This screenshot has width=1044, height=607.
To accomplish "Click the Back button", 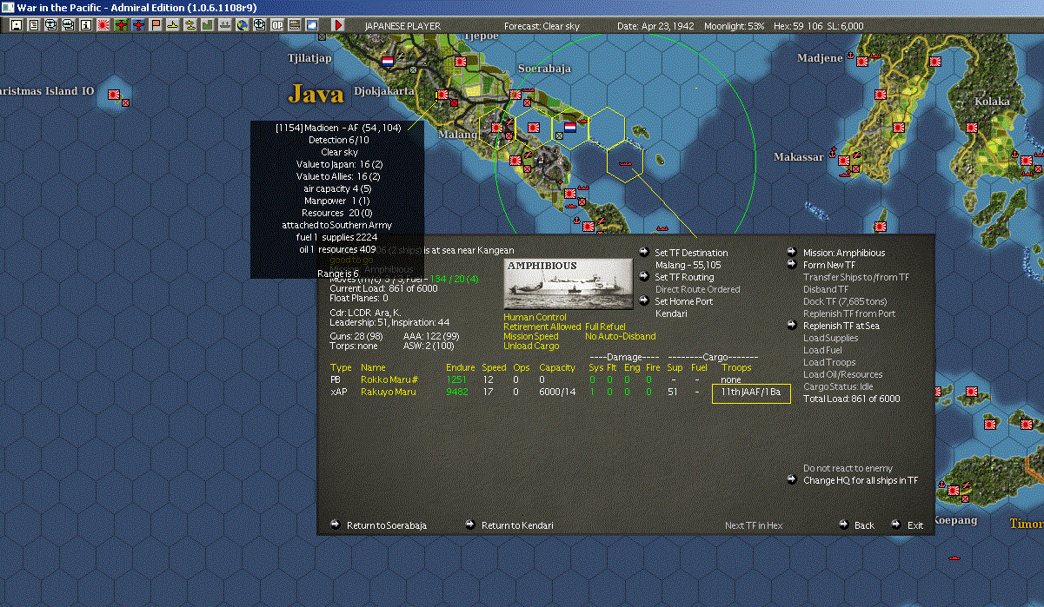I will (x=864, y=525).
